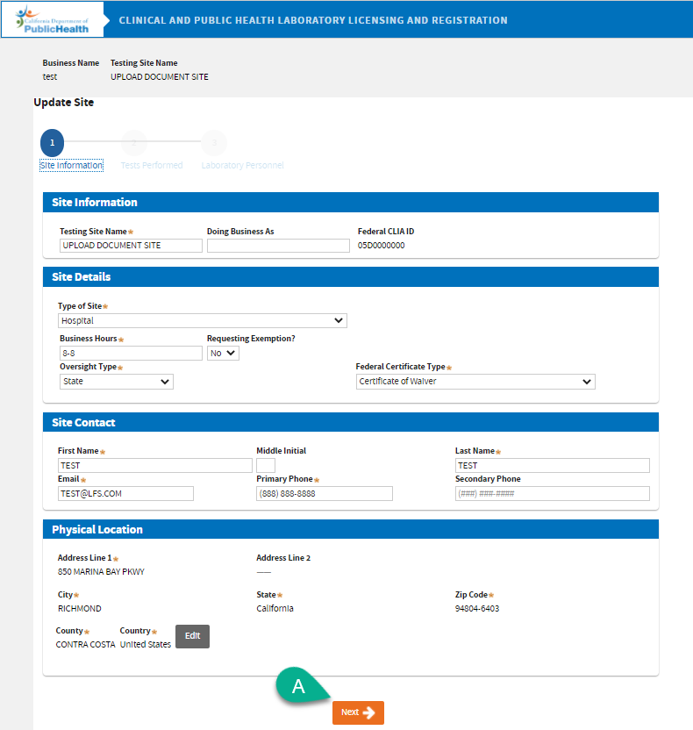
Task: Expand the Federal Certificate Type dropdown
Action: [475, 382]
